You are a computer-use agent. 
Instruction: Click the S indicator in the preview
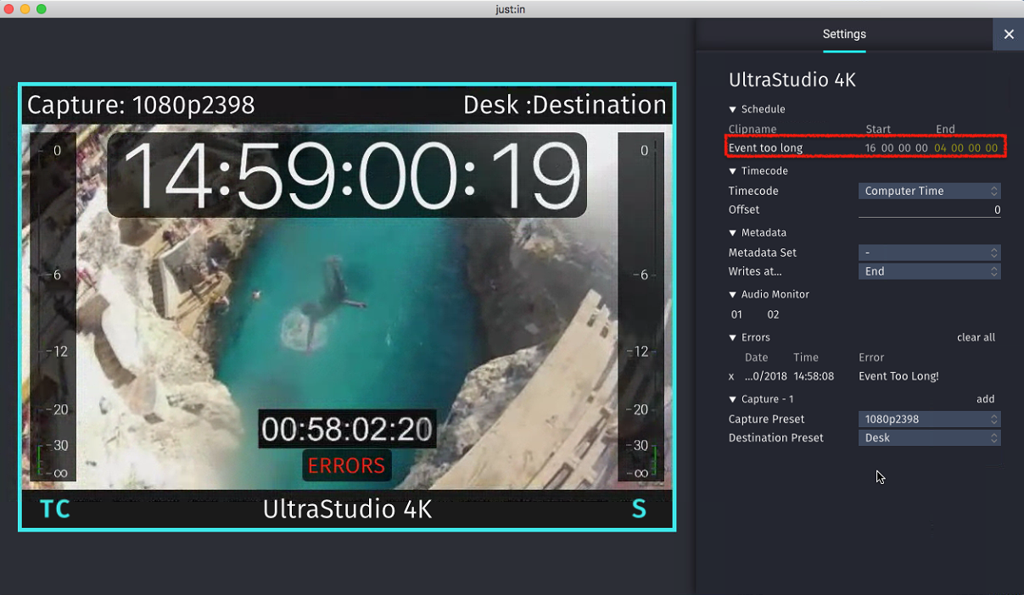click(639, 509)
